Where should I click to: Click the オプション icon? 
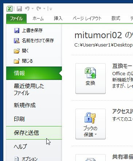click(x=17, y=159)
